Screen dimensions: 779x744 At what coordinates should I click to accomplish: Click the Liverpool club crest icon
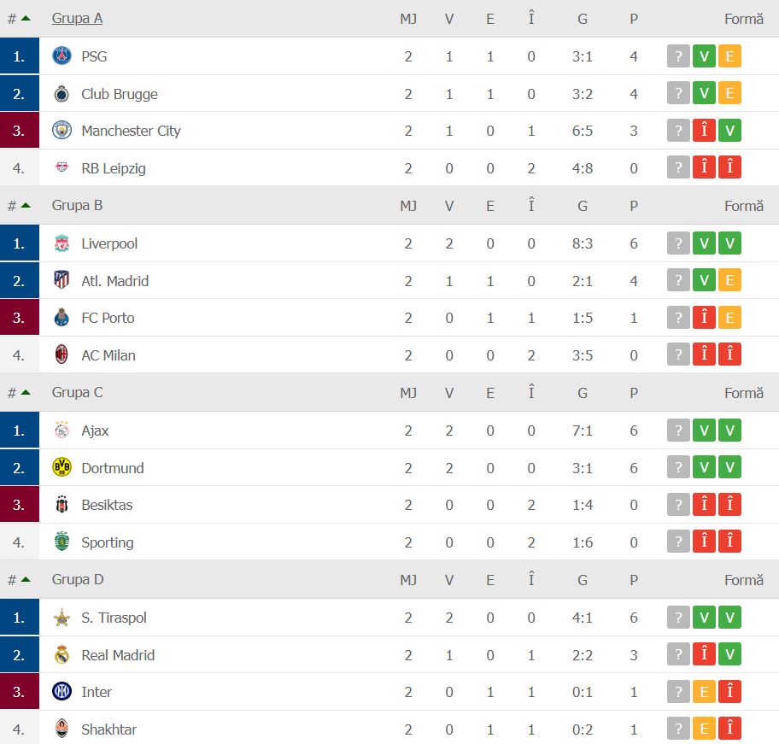(x=61, y=243)
